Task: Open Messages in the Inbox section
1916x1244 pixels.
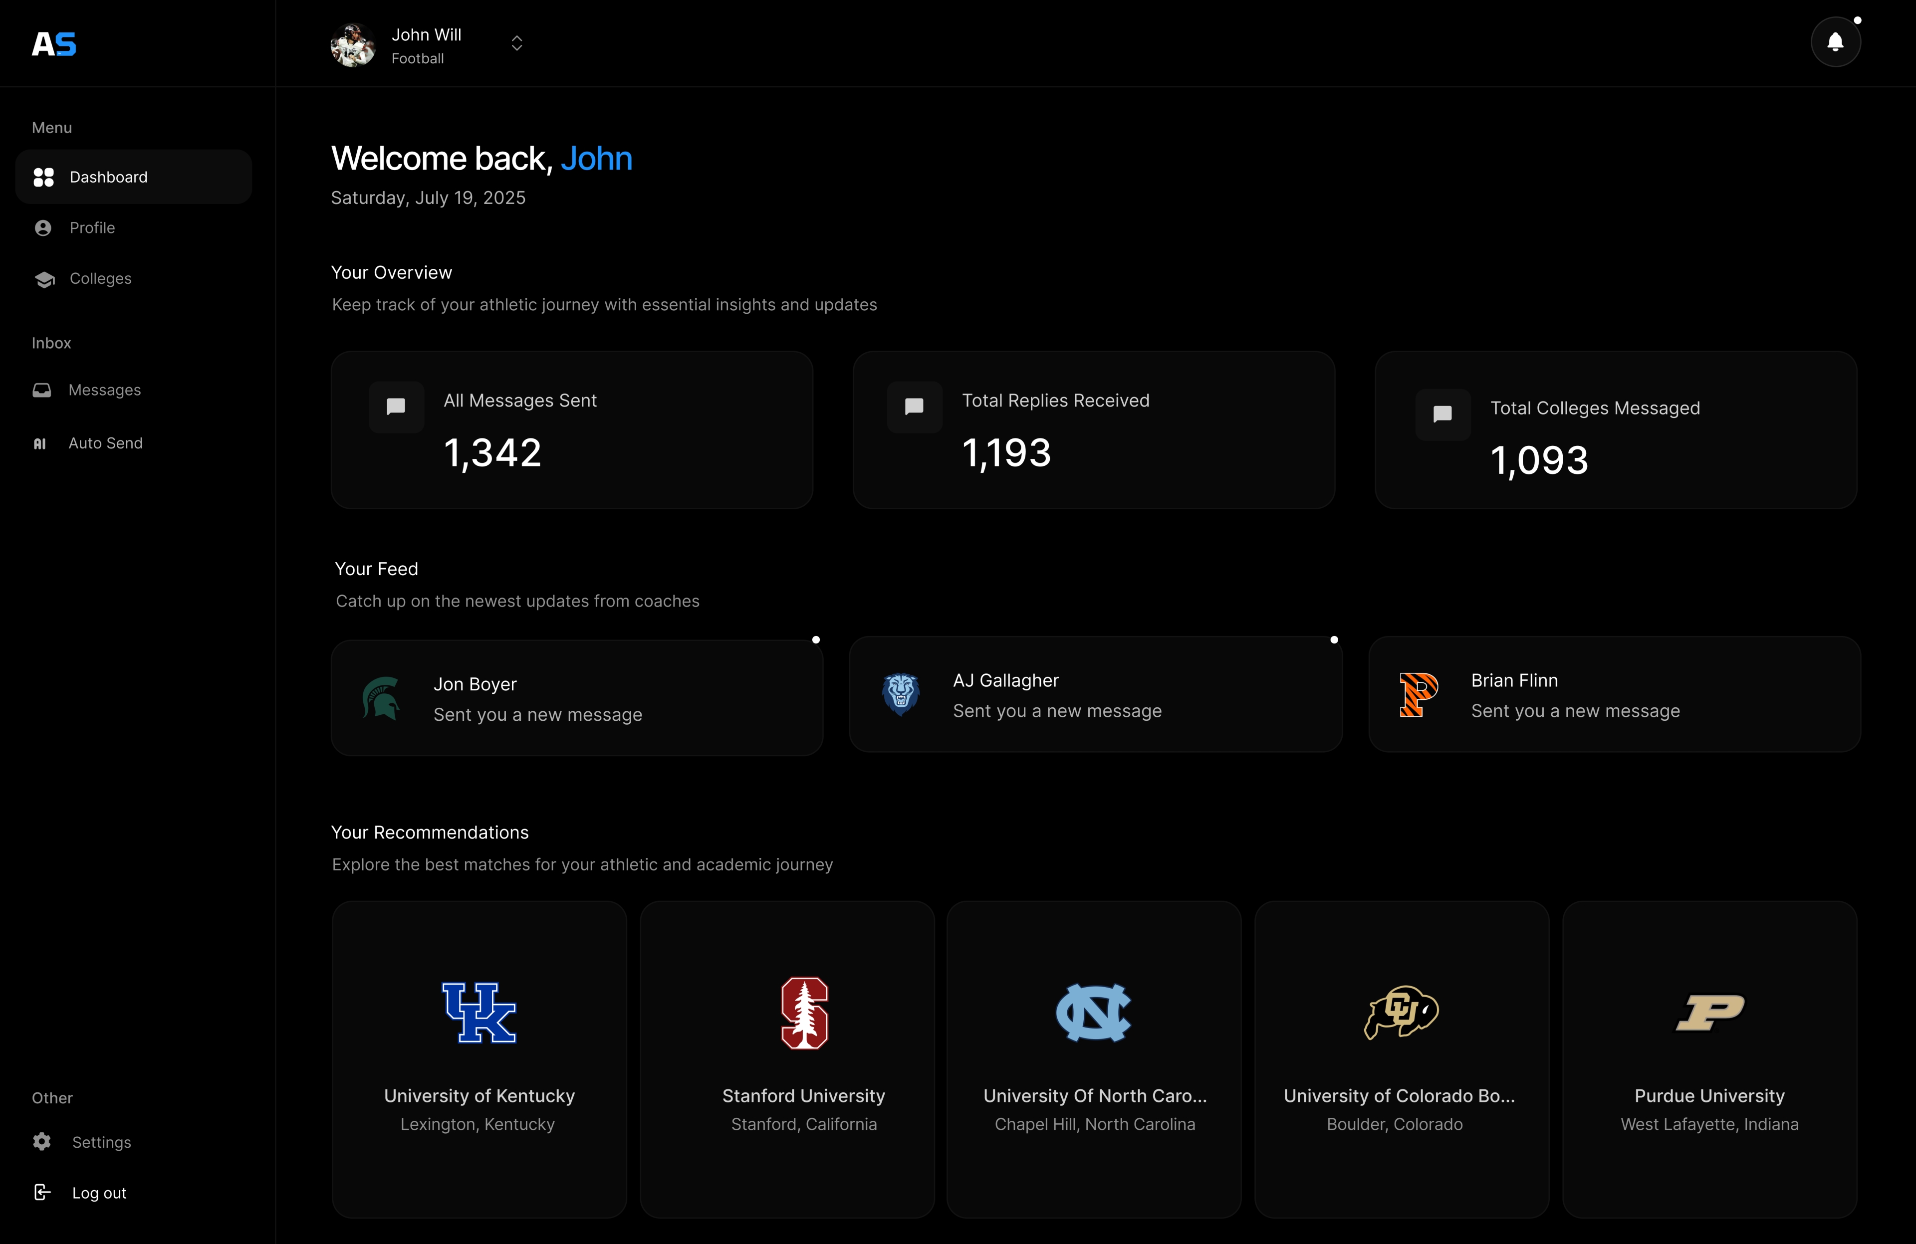Action: point(104,390)
